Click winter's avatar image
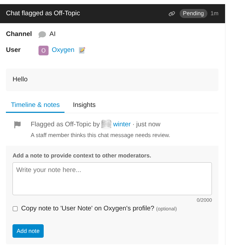Viewport: 232px width, 245px height. (106, 124)
